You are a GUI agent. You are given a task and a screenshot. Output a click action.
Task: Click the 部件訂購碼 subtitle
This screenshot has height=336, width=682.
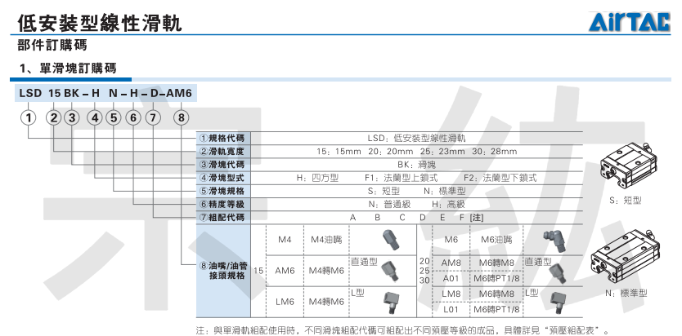click(52, 46)
